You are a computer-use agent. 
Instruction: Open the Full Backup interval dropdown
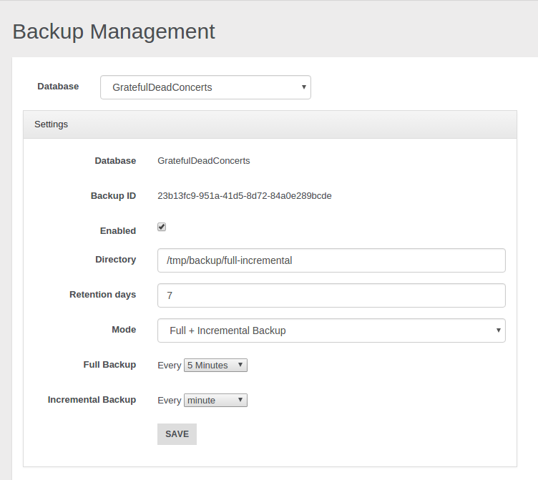pos(215,365)
